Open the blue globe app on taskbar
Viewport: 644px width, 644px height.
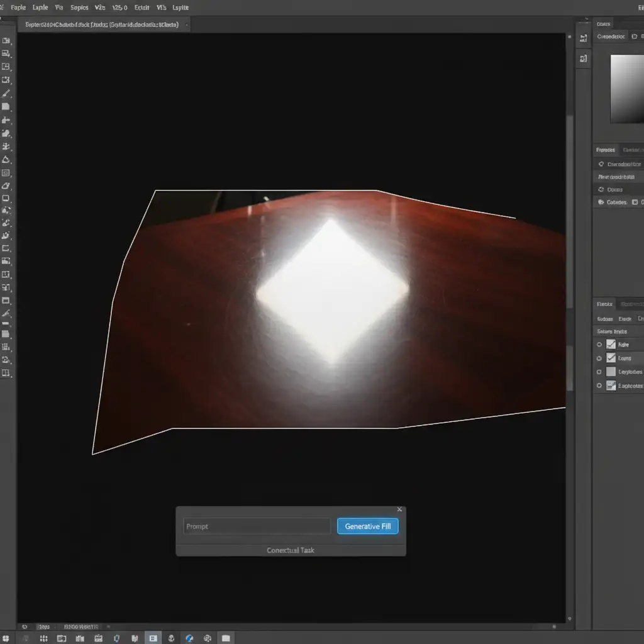(x=189, y=638)
